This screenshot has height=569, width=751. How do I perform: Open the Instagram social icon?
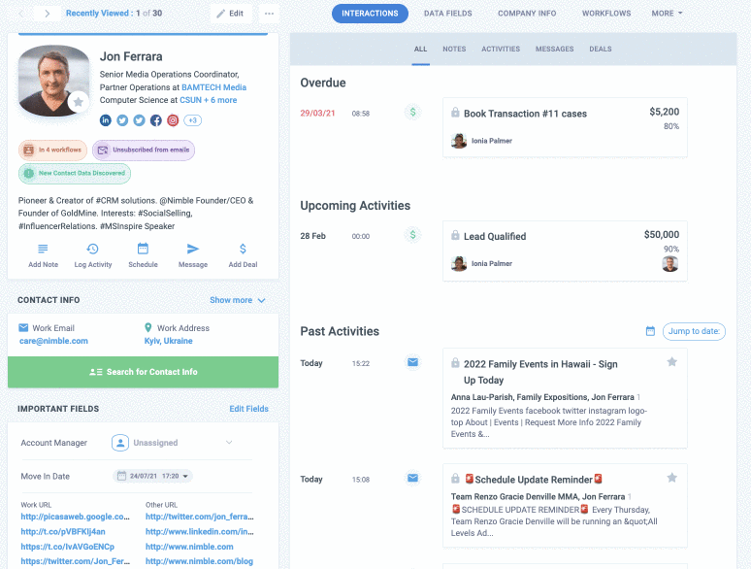(x=173, y=120)
